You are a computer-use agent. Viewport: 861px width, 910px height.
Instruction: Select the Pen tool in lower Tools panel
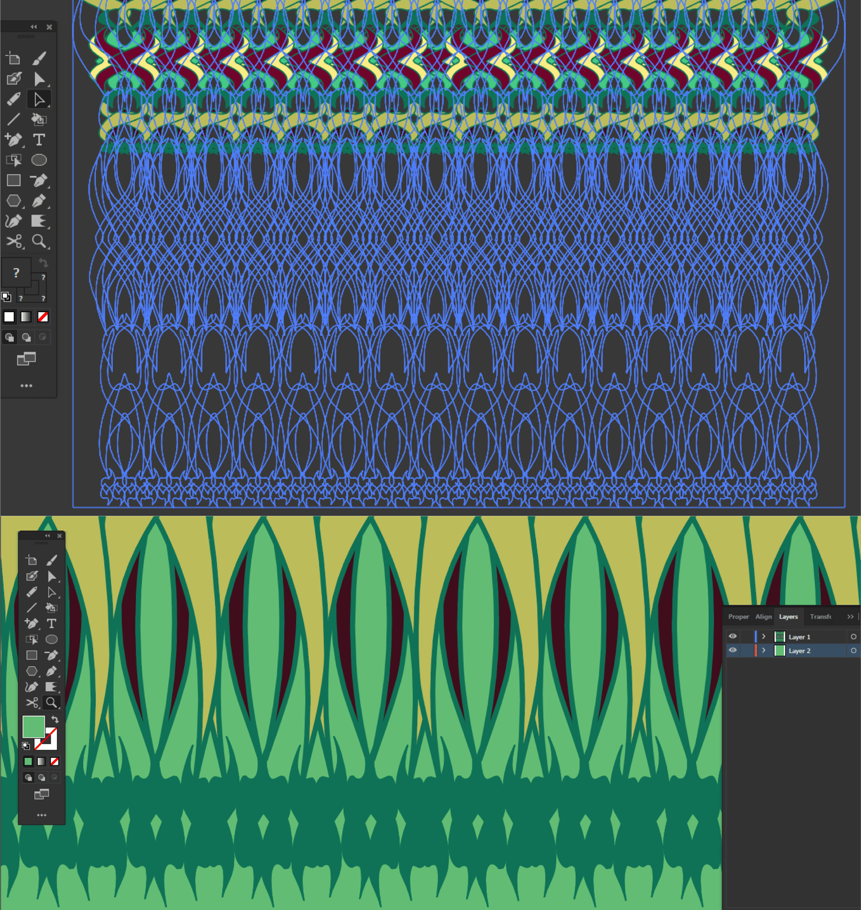(52, 671)
